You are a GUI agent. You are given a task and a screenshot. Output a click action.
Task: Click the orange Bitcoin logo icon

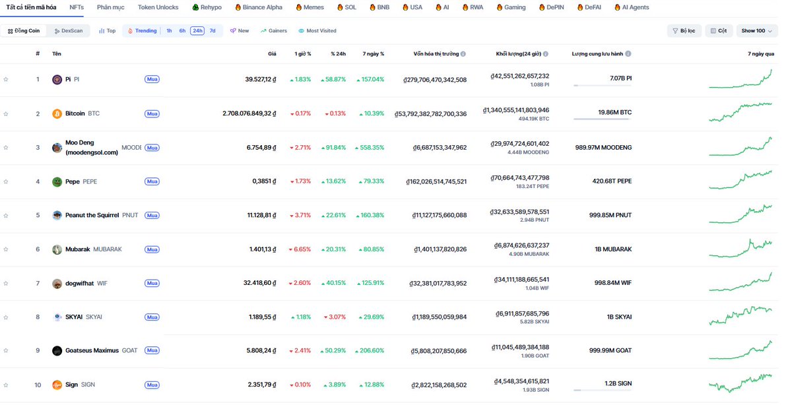(x=57, y=113)
